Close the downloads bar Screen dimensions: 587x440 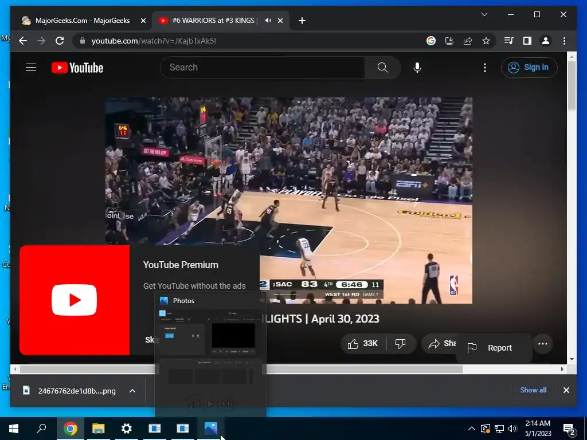tap(566, 390)
